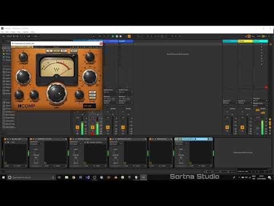Image resolution: width=274 pixels, height=206 pixels.
Task: Open the last menu bar item
Action: [33, 32]
